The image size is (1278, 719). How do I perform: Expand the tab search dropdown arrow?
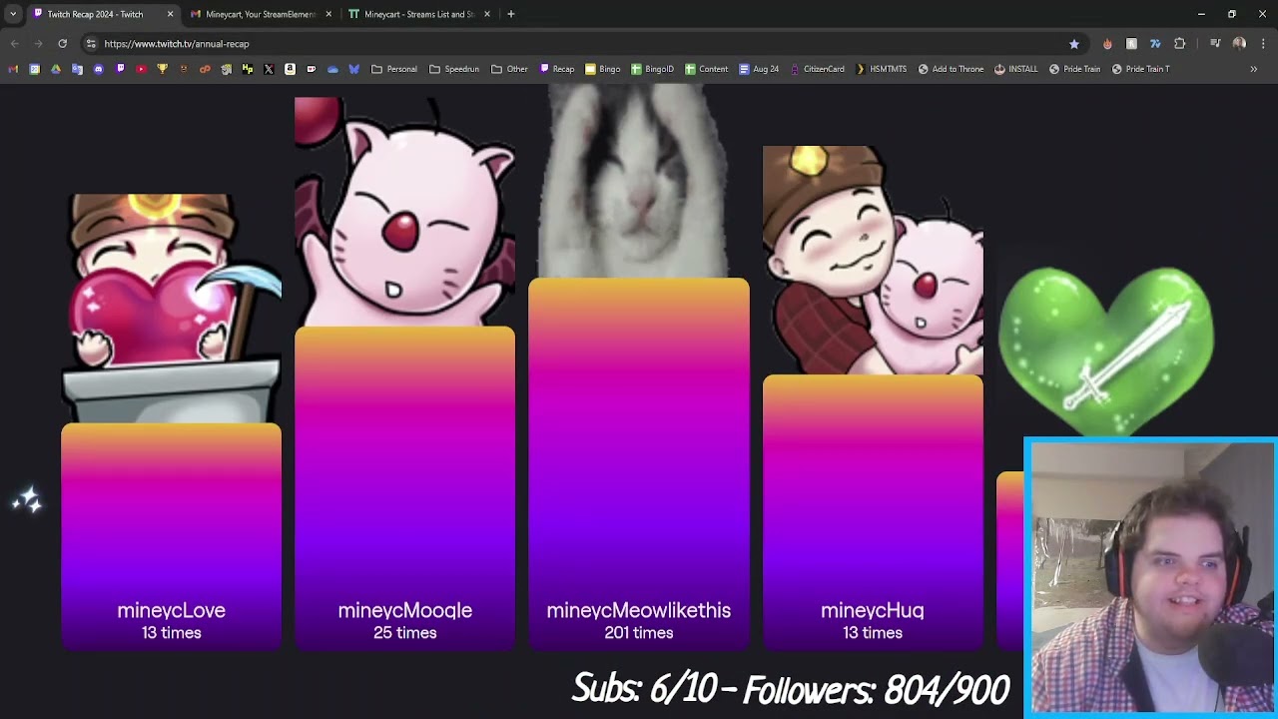point(13,14)
